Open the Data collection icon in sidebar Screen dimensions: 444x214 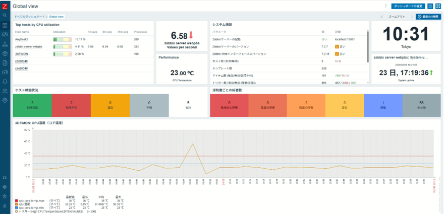click(5, 72)
